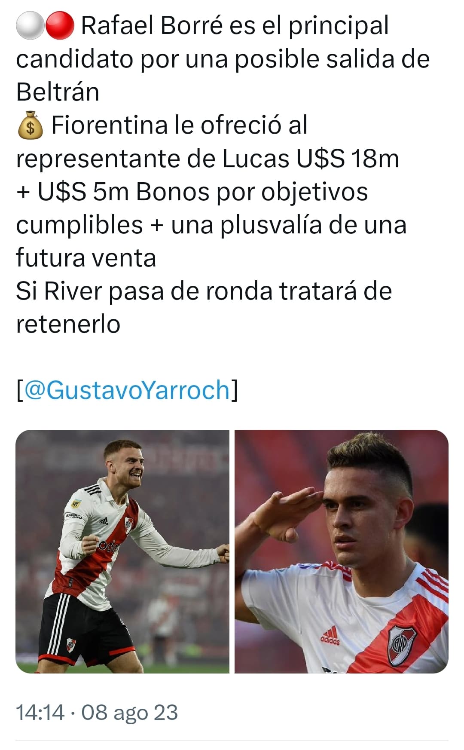Image resolution: width=464 pixels, height=750 pixels.
Task: Tap the 'U$S 18m' amount
Action: (x=348, y=159)
